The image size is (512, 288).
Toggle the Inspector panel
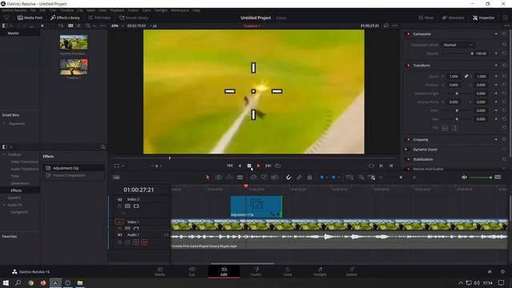tap(483, 18)
